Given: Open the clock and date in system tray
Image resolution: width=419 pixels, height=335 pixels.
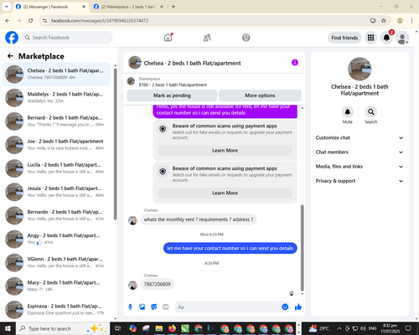Looking at the screenshot, I should tap(390, 328).
